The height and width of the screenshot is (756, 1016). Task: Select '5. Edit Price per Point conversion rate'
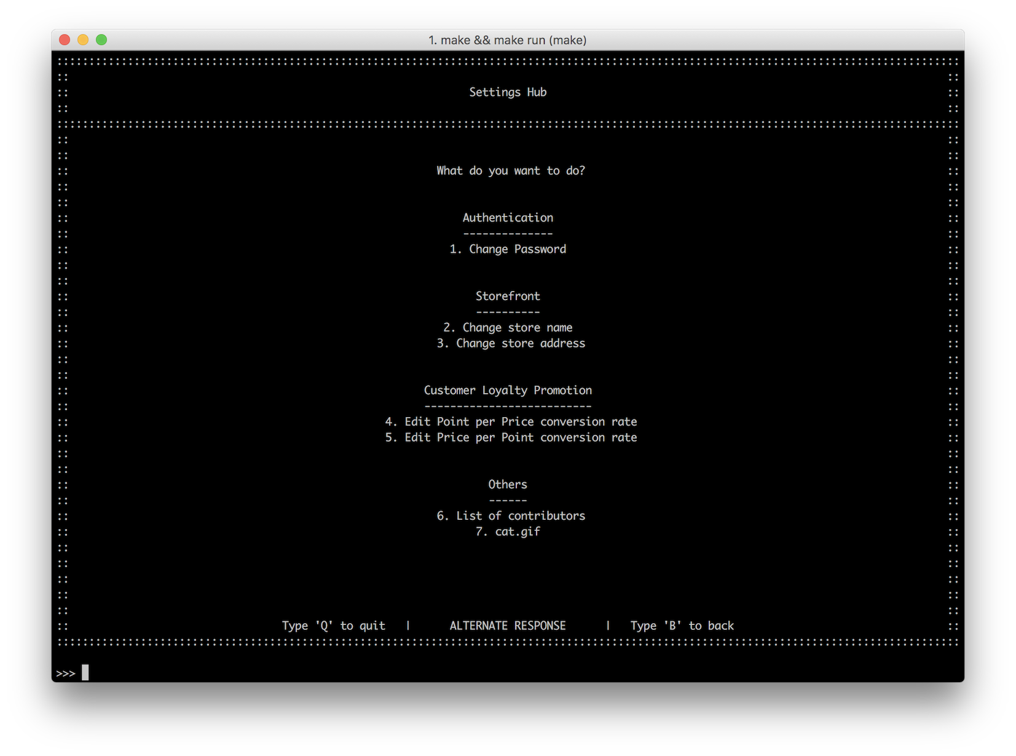click(x=511, y=437)
